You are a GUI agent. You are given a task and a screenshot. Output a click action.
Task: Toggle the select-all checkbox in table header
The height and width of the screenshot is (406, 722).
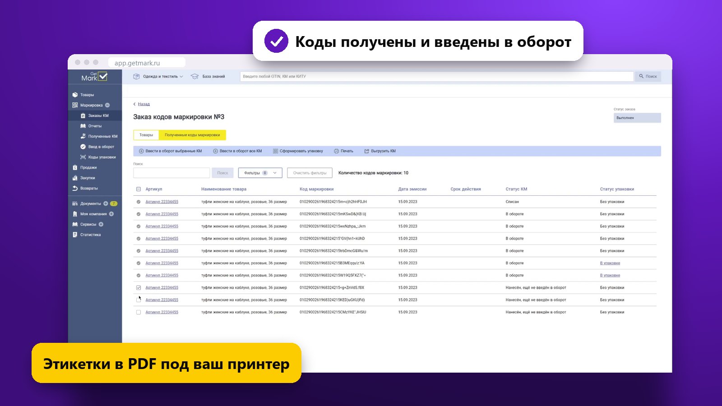point(139,189)
